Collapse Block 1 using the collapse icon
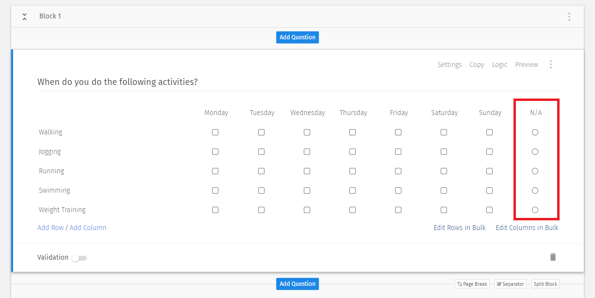This screenshot has height=298, width=595. [x=24, y=16]
